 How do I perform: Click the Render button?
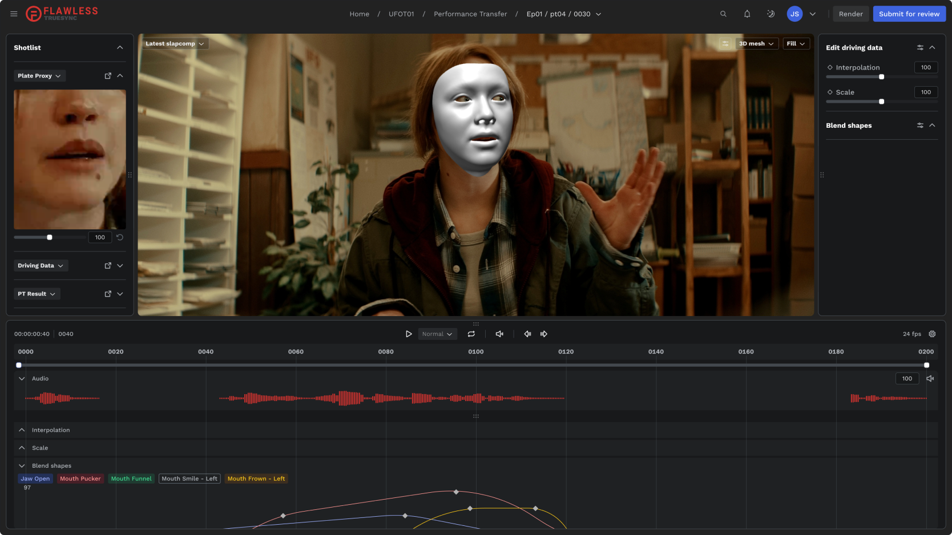point(850,14)
